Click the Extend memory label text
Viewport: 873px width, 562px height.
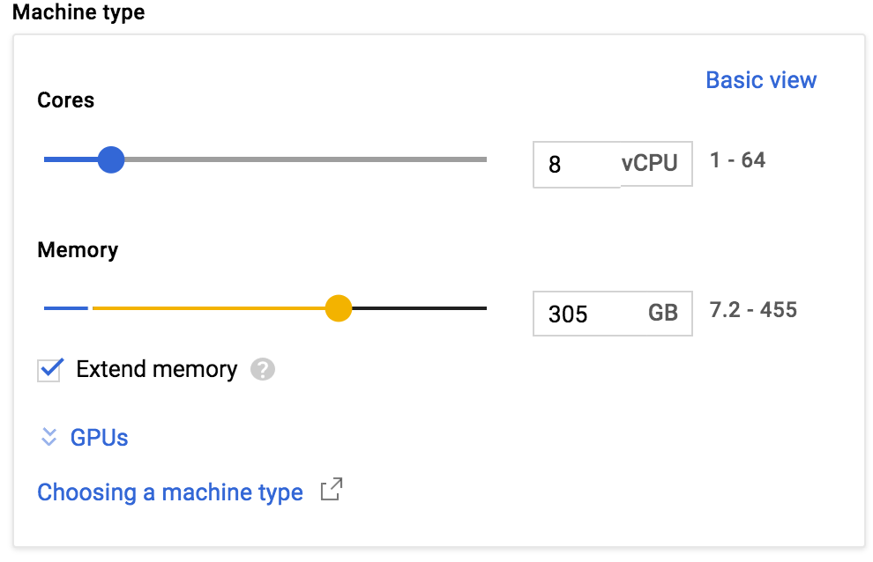(x=156, y=369)
